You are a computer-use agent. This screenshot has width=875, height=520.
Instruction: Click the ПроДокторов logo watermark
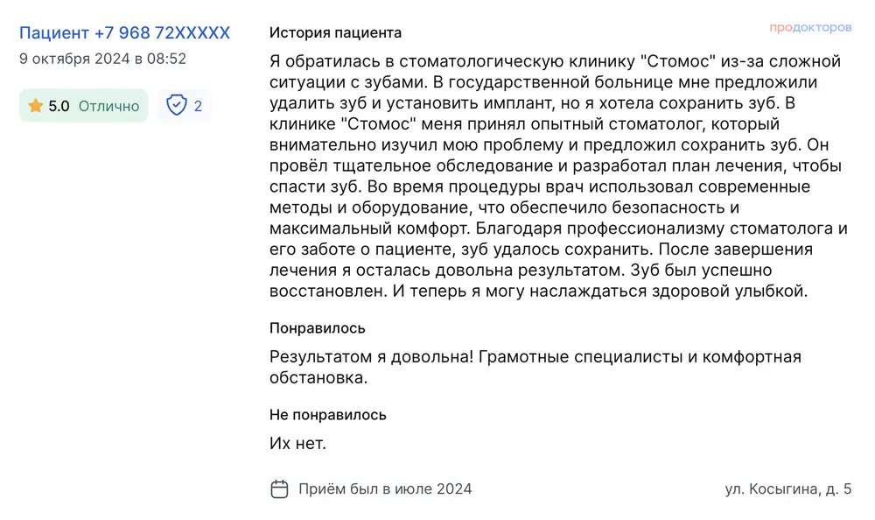coord(810,28)
